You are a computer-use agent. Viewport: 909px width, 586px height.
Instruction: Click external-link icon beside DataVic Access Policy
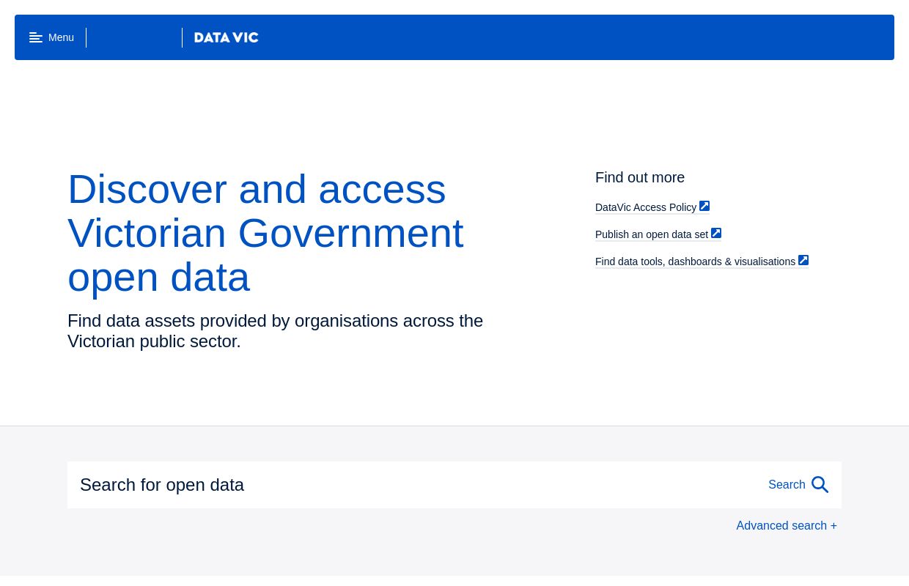pos(704,206)
